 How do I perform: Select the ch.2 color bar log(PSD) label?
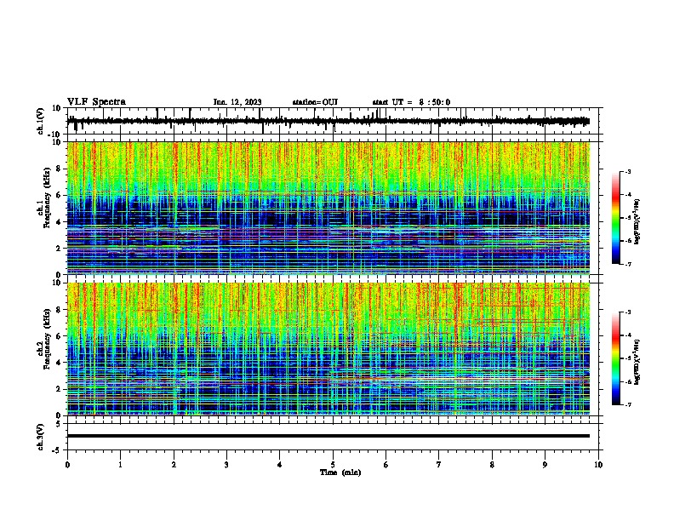[x=637, y=363]
